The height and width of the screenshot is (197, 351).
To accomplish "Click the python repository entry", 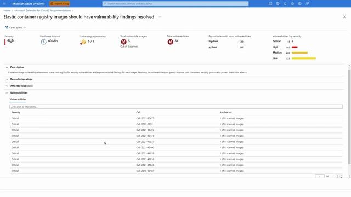I will tap(213, 47).
